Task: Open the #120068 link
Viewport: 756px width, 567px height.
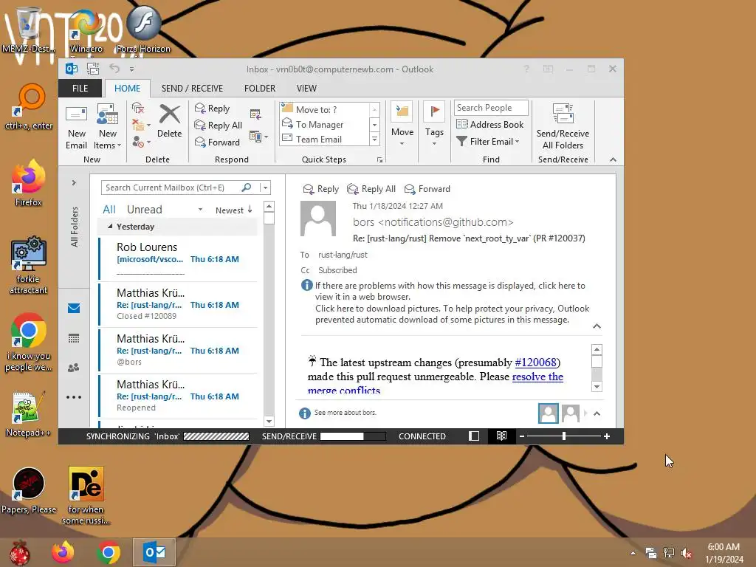Action: (x=536, y=362)
